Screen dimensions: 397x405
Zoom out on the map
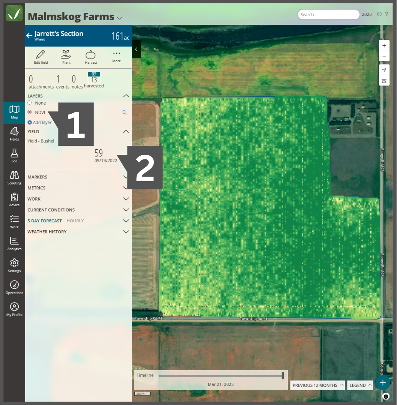(x=384, y=57)
